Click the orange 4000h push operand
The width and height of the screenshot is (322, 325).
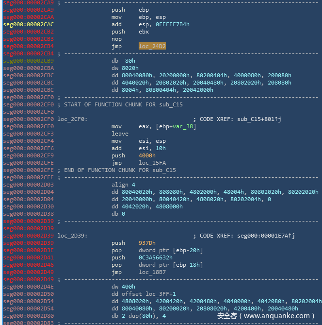[147, 156]
